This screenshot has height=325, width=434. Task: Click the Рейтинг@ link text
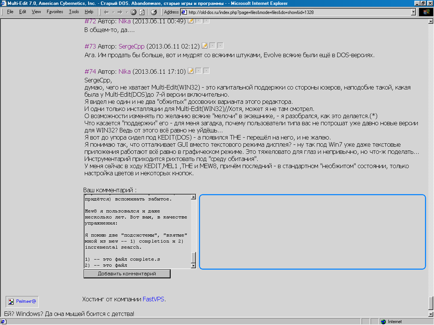26,301
